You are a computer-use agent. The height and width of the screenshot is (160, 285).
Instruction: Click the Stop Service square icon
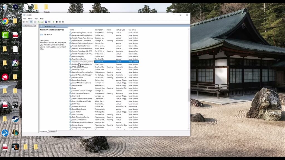click(57, 22)
